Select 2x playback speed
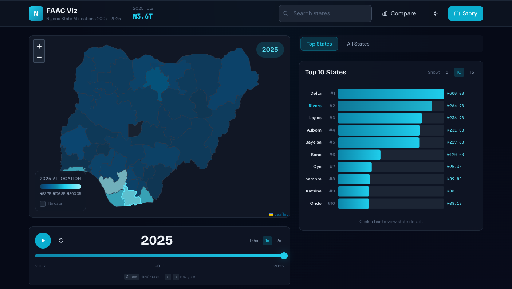The image size is (512, 289). click(279, 241)
